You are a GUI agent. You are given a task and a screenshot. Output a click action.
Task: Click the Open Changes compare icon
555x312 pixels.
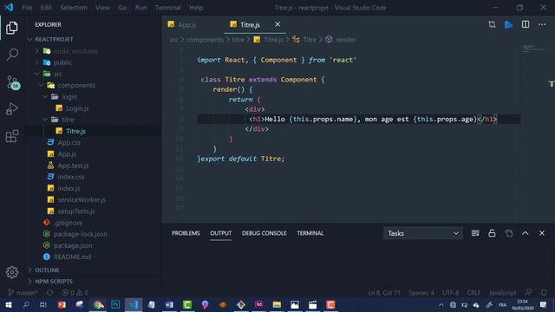point(492,24)
